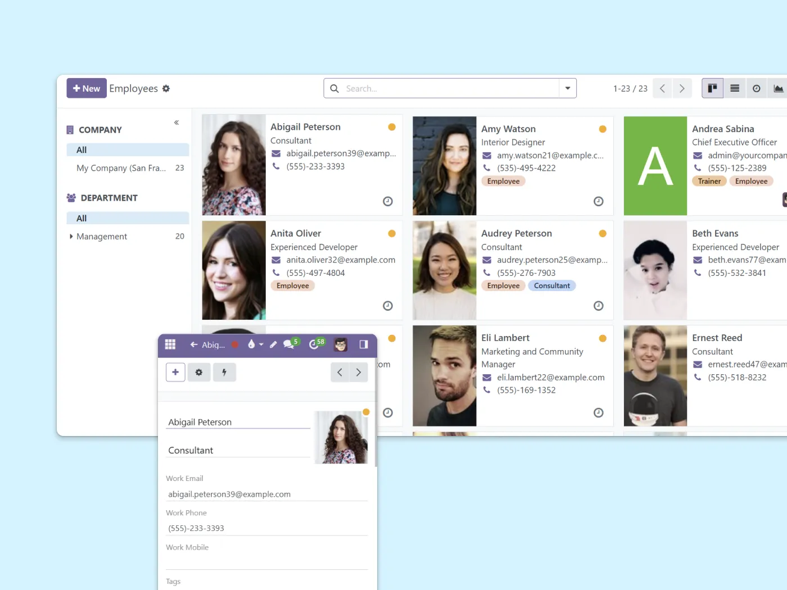Open the search options dropdown arrow
The height and width of the screenshot is (590, 787).
568,88
